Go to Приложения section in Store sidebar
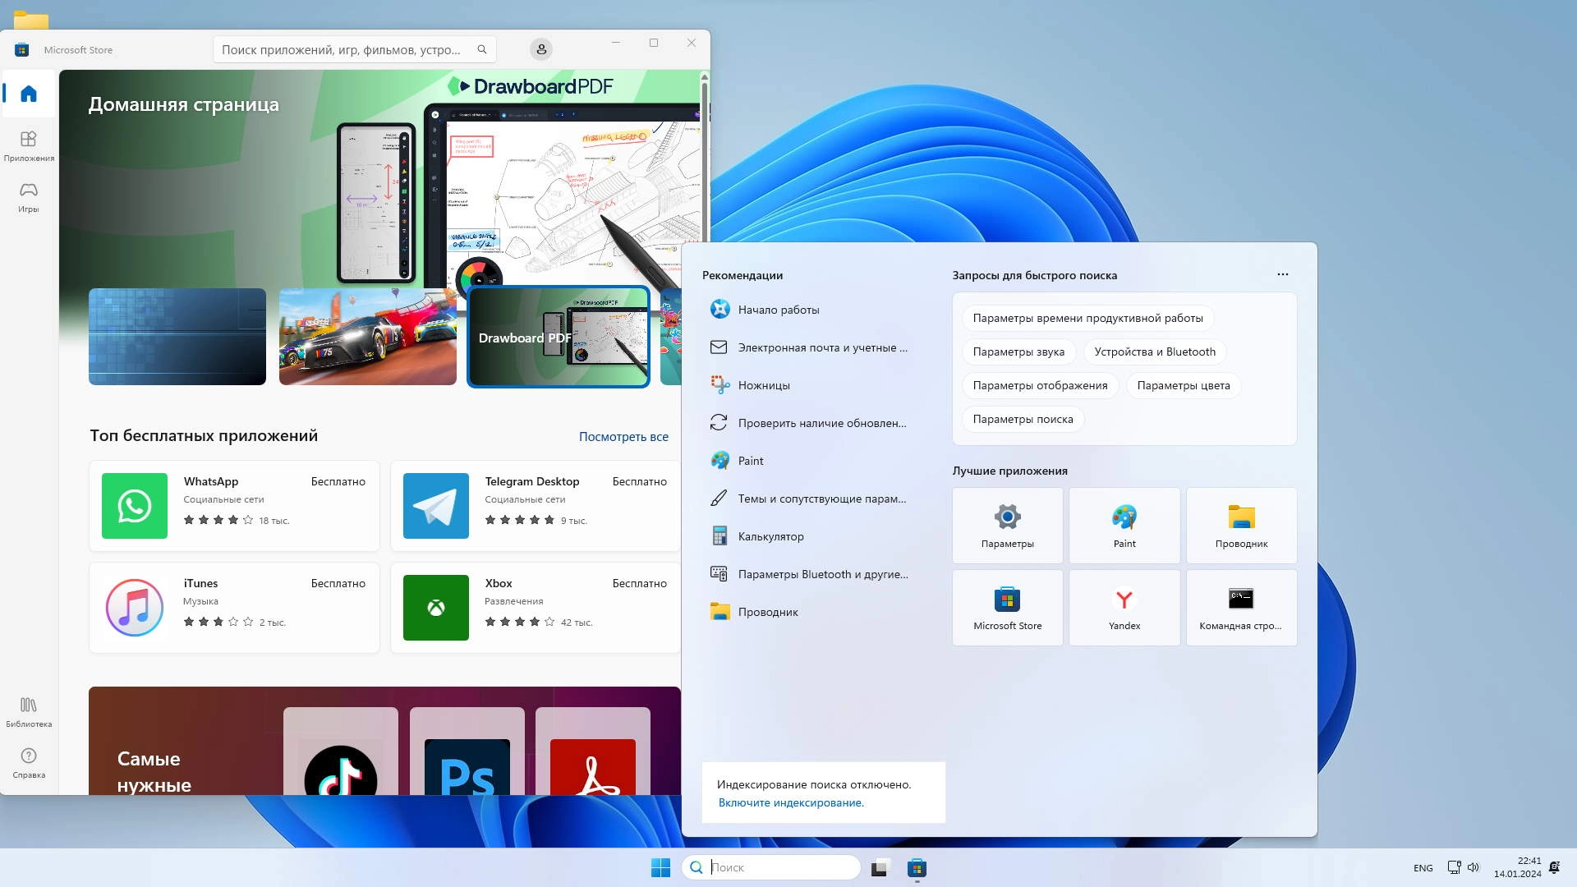The width and height of the screenshot is (1577, 887). tap(29, 145)
